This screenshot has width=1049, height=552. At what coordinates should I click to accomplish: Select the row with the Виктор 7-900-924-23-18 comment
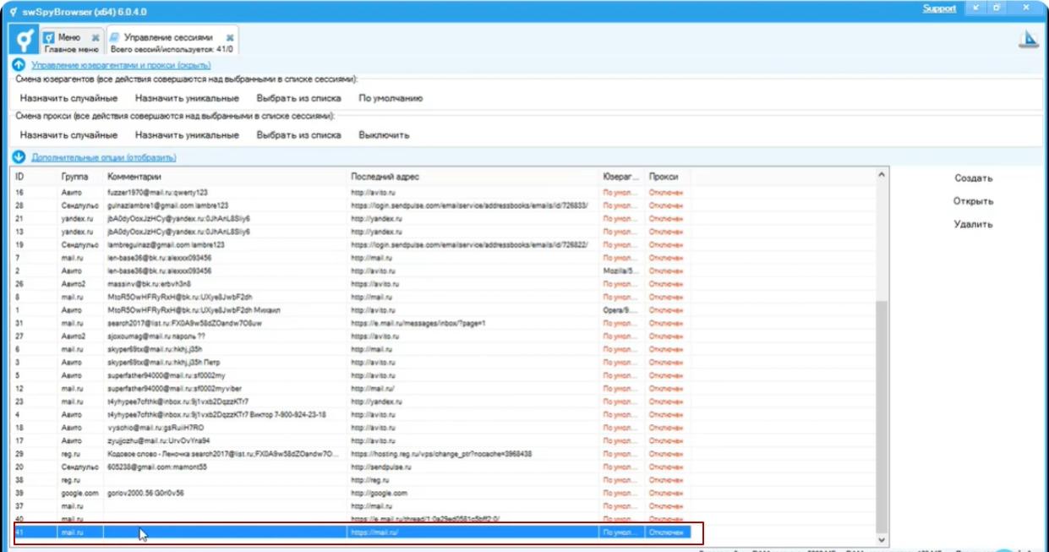[x=352, y=414]
